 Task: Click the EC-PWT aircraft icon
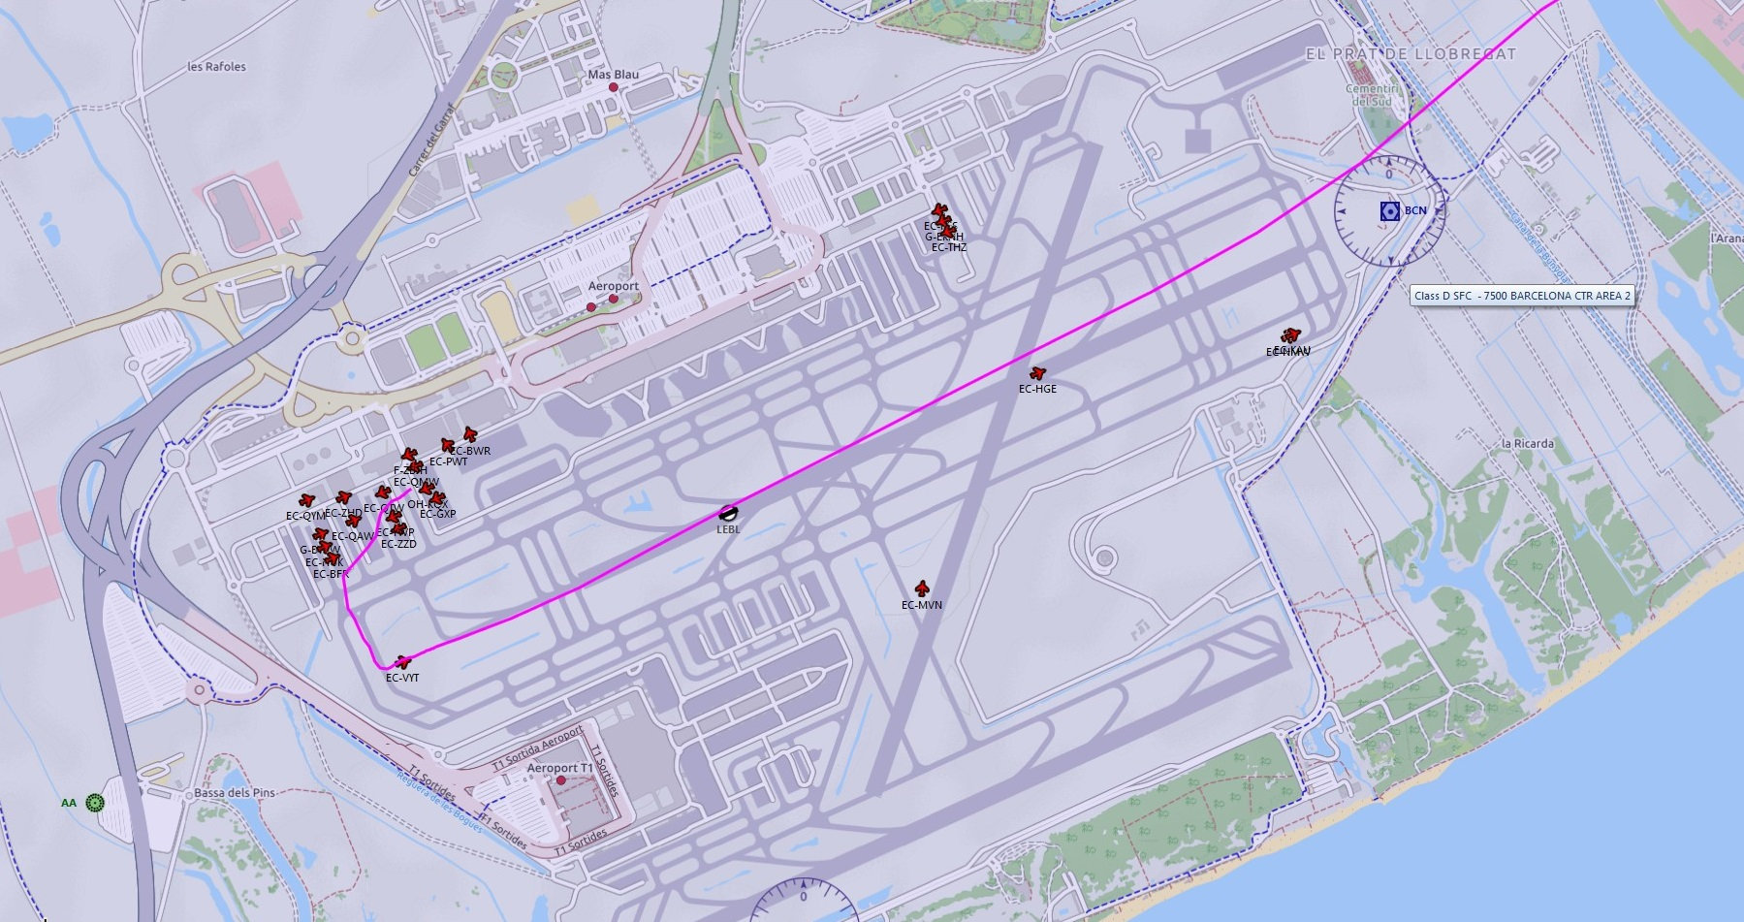tap(448, 446)
